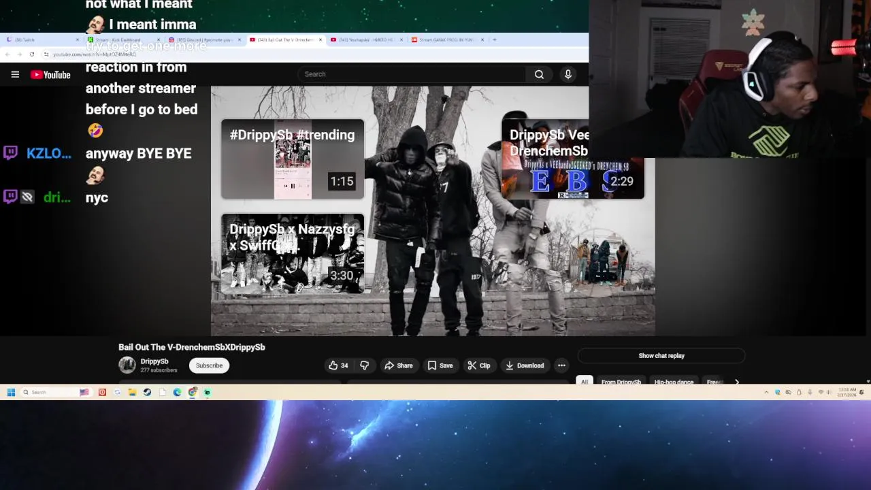Save the video to a playlist

[x=440, y=365]
